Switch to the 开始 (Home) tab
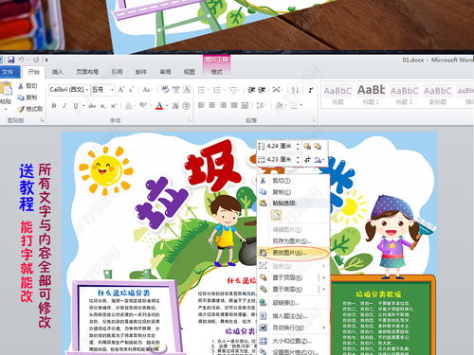Image resolution: width=474 pixels, height=355 pixels. coord(33,72)
